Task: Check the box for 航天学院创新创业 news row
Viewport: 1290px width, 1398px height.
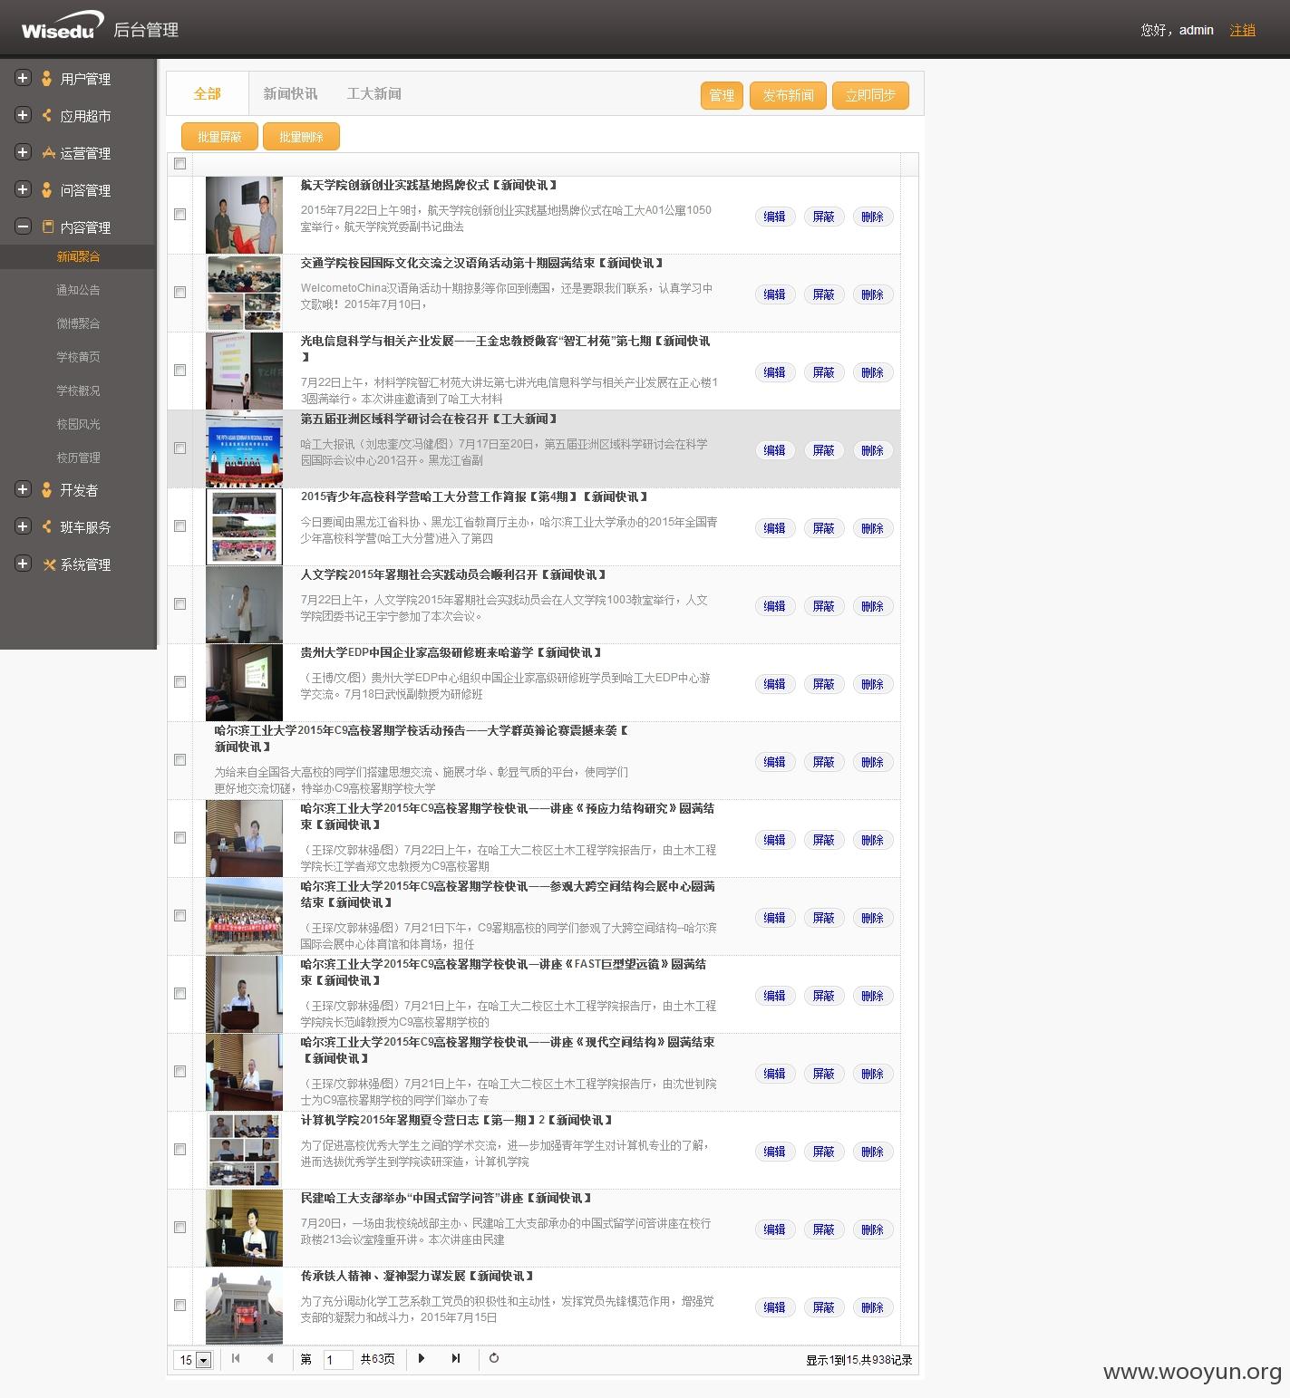Action: 179,215
